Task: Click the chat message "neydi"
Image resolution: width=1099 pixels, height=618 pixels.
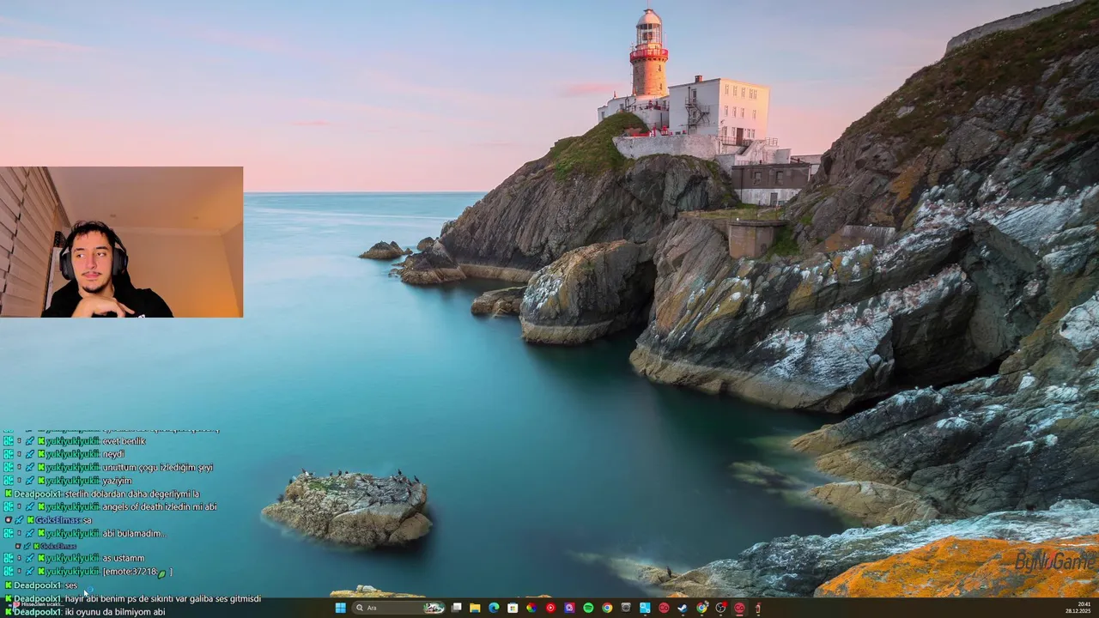Action: click(x=113, y=454)
